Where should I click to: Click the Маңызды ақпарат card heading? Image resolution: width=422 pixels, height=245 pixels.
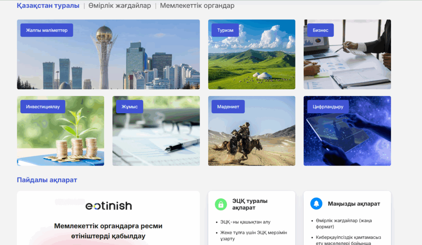pos(354,204)
